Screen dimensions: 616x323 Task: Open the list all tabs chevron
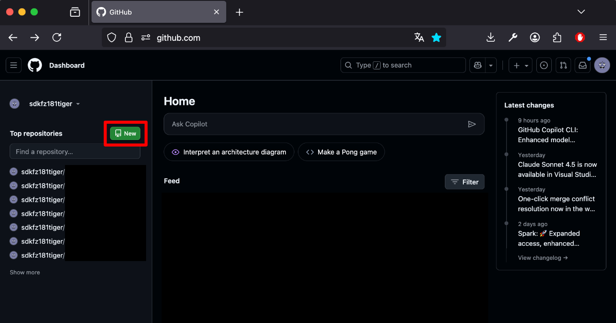click(581, 12)
